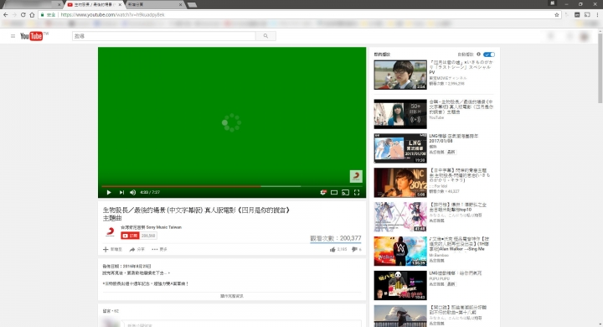Viewport: 603px width, 327px height.
Task: Play the paused video
Action: 109,192
